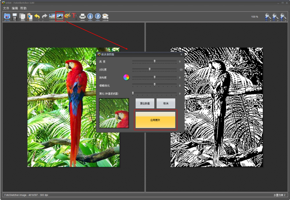This screenshot has width=290, height=200.
Task: Click the 取消 cancel button
Action: [166, 103]
